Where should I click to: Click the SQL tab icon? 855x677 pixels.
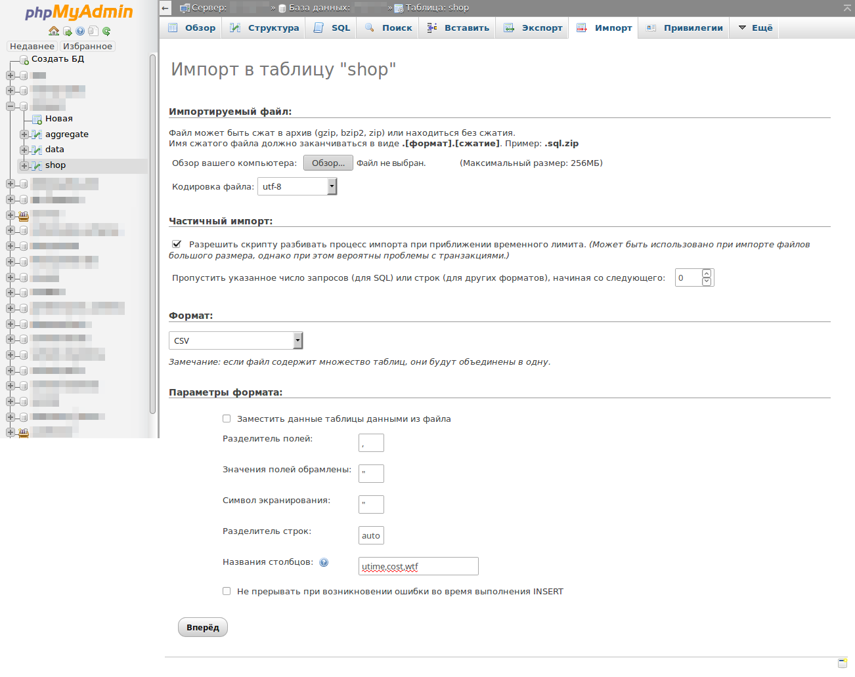point(318,28)
